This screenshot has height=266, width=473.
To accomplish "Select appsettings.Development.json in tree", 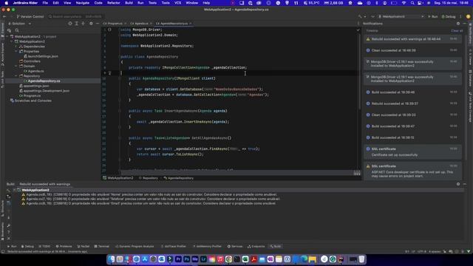I will (x=46, y=91).
